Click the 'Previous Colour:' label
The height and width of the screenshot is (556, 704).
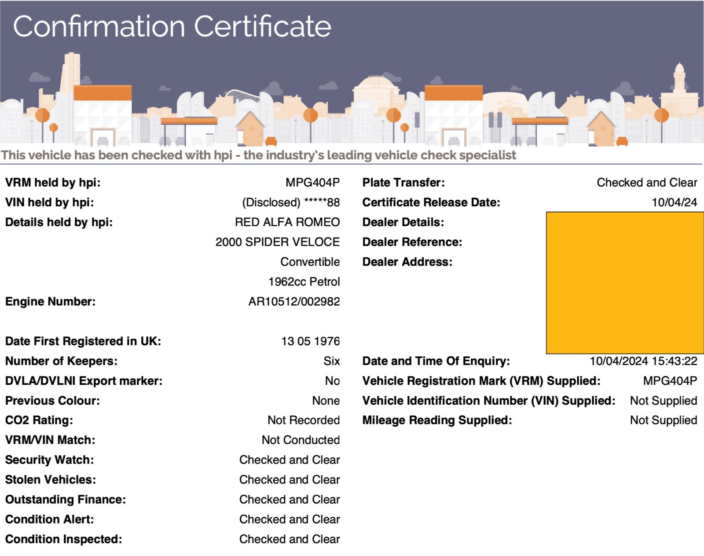52,401
